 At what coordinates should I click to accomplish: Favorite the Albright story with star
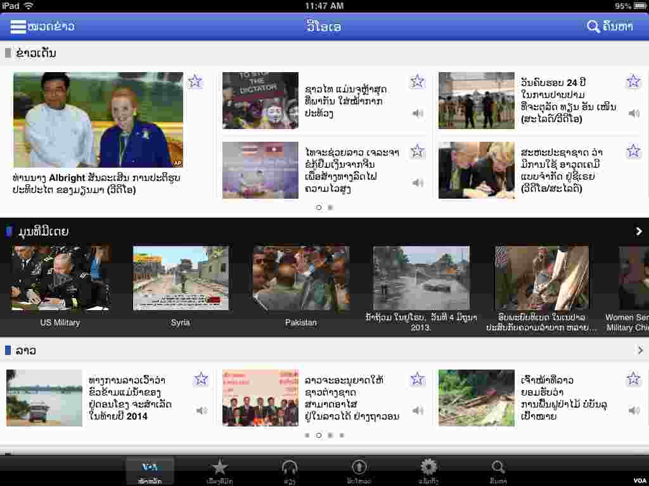click(195, 82)
